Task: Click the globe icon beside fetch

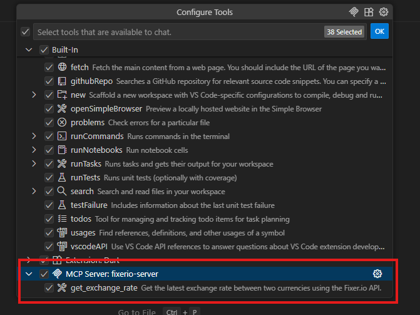Action: 62,67
